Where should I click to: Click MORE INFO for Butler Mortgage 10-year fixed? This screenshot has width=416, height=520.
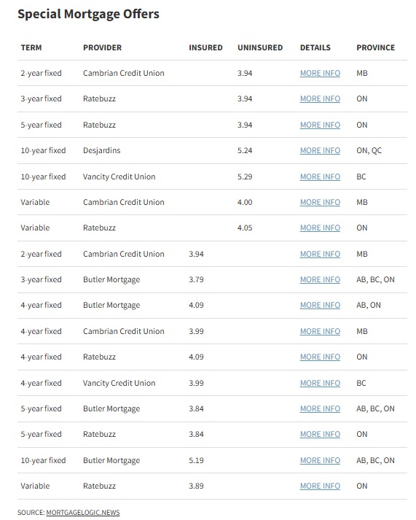[320, 460]
